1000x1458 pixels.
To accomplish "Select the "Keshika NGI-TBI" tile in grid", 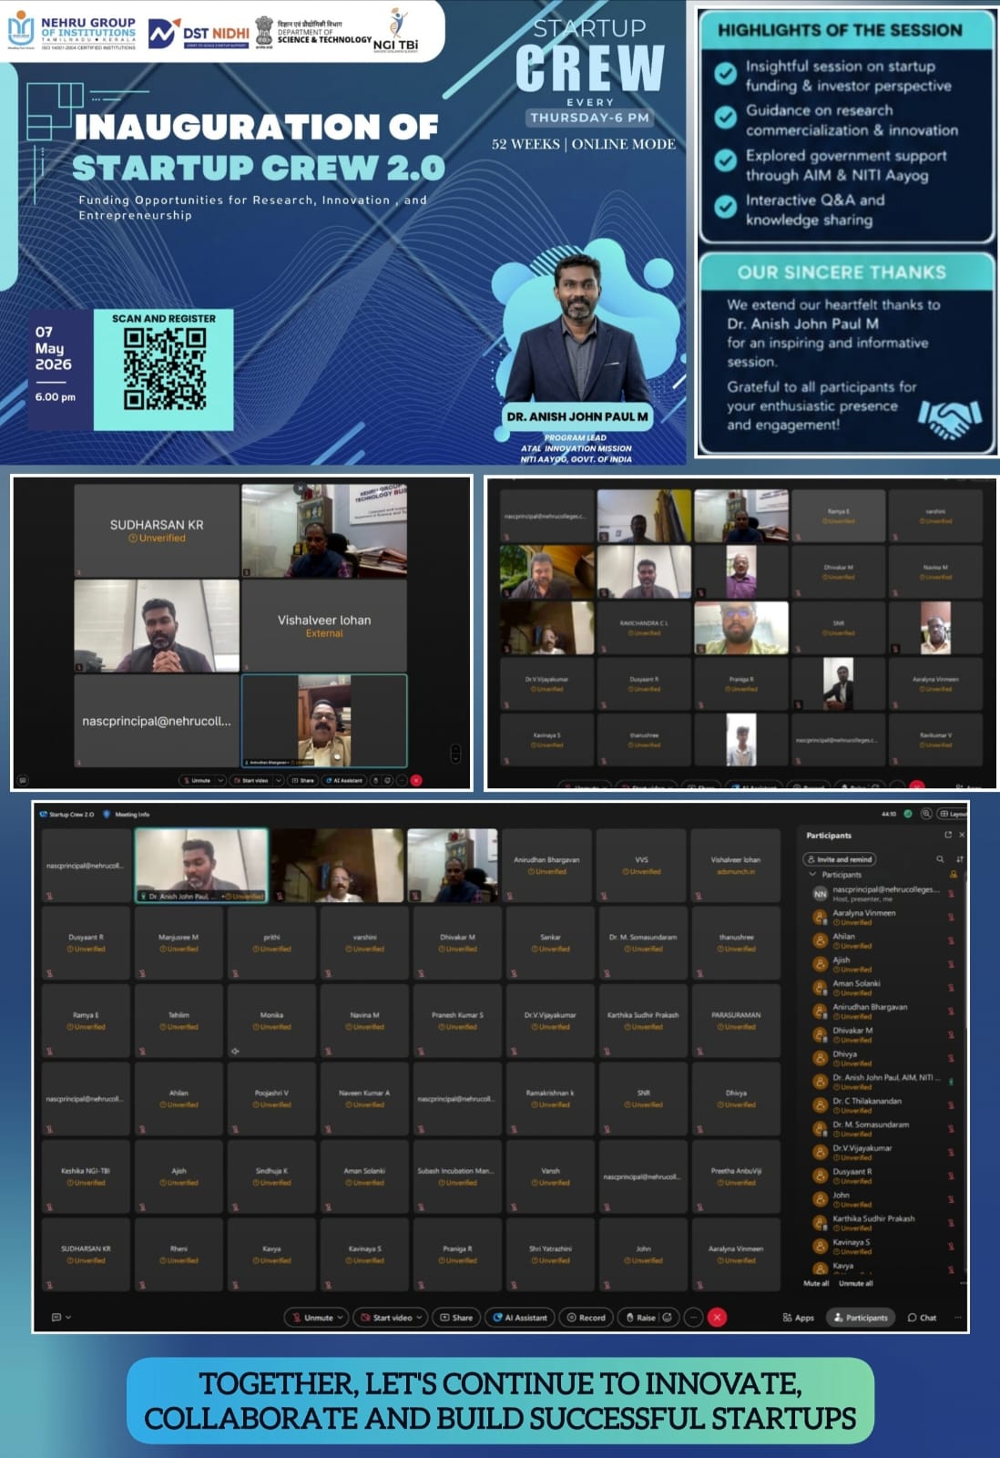I will pyautogui.click(x=86, y=1176).
